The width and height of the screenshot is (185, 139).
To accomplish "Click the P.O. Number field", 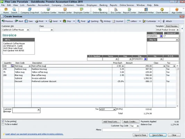I will [95, 59].
